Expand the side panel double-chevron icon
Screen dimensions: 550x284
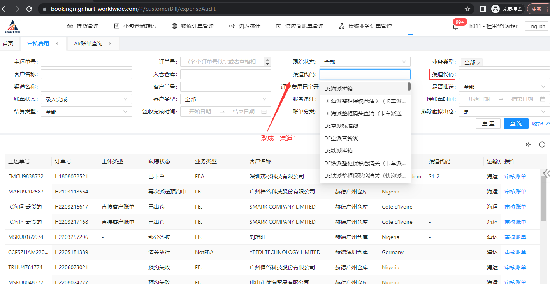click(546, 173)
